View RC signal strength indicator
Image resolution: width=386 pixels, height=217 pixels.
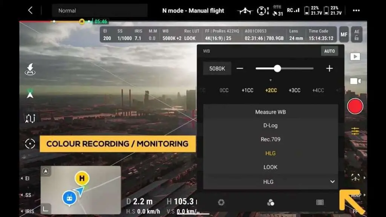(x=293, y=10)
